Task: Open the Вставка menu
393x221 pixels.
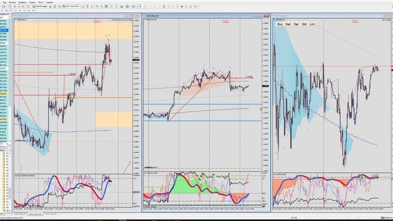Action: (x=12, y=2)
